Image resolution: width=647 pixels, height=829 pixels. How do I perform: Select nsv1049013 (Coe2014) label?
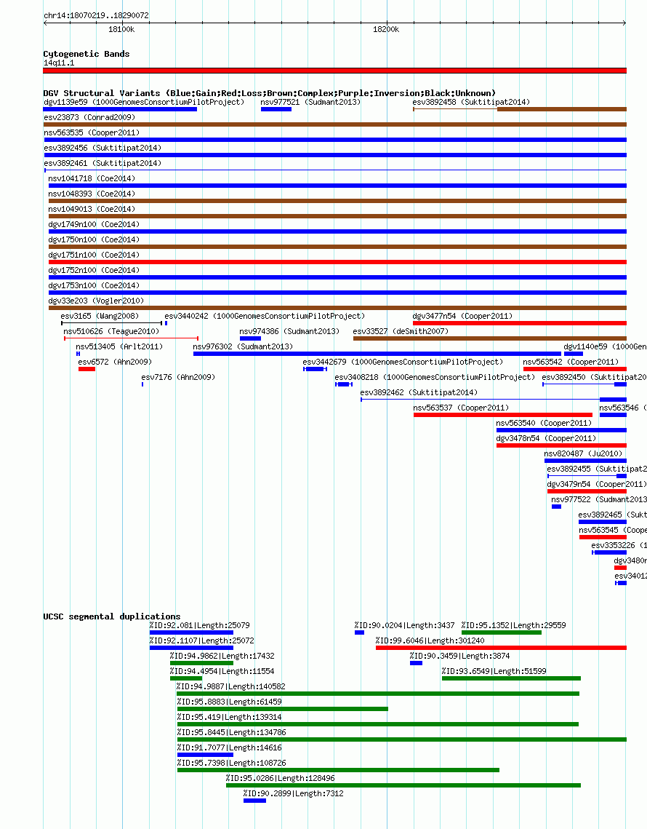click(92, 210)
